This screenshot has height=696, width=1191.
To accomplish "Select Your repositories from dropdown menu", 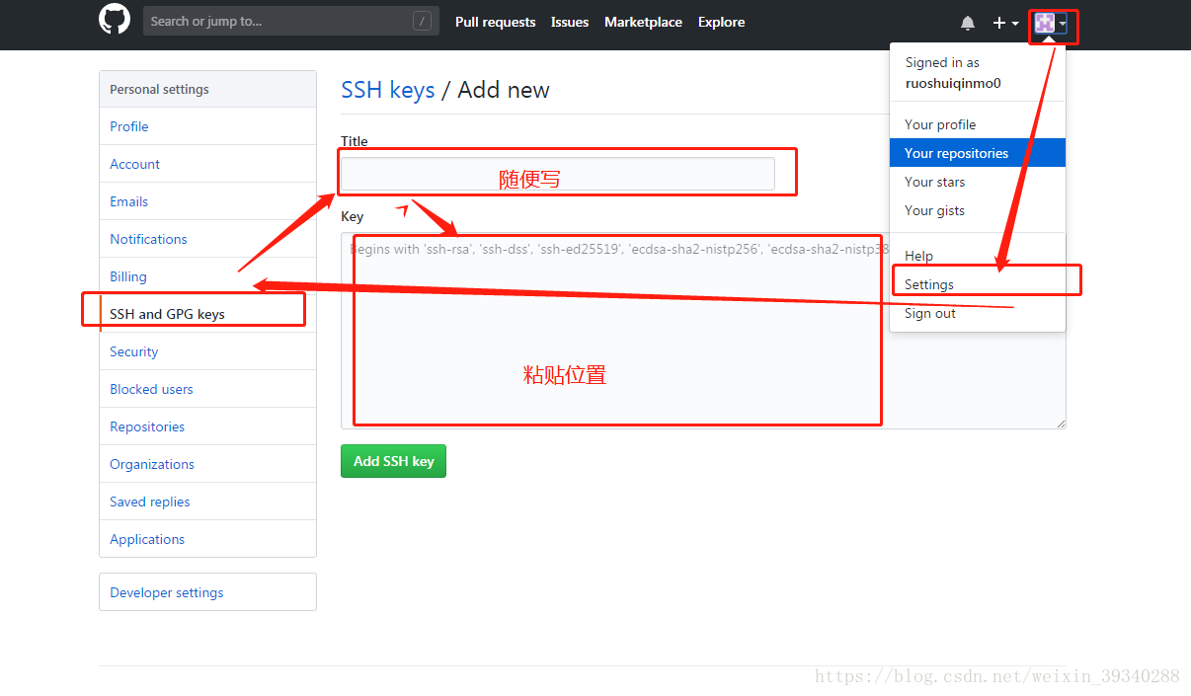I will coord(978,153).
